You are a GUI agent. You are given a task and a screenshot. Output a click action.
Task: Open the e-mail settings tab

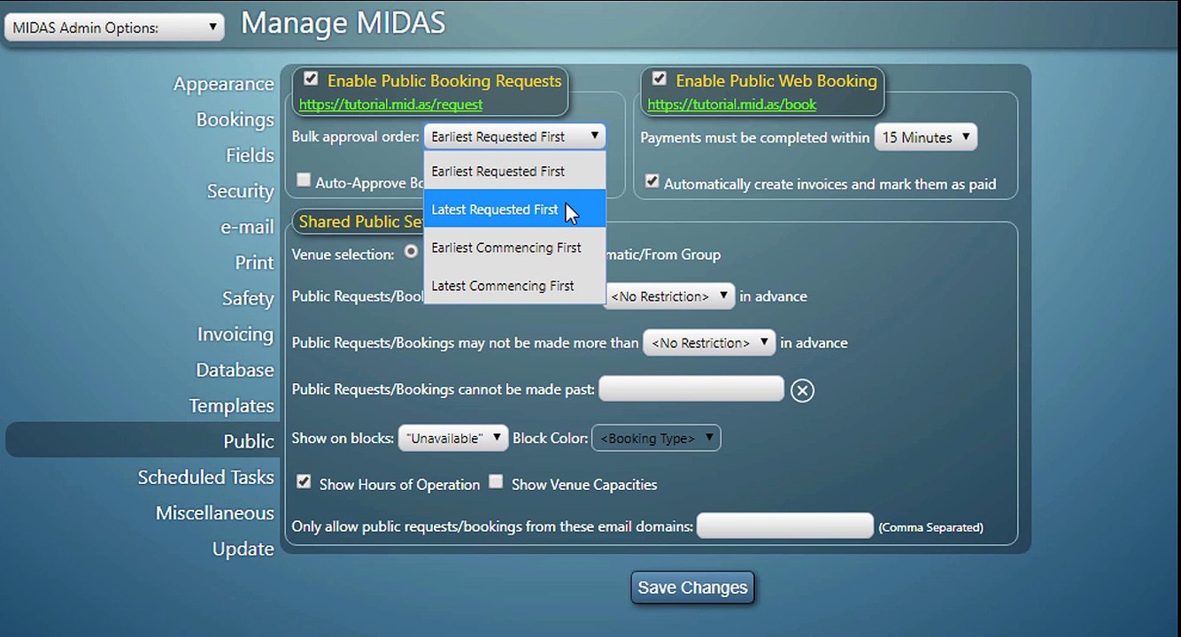point(247,226)
